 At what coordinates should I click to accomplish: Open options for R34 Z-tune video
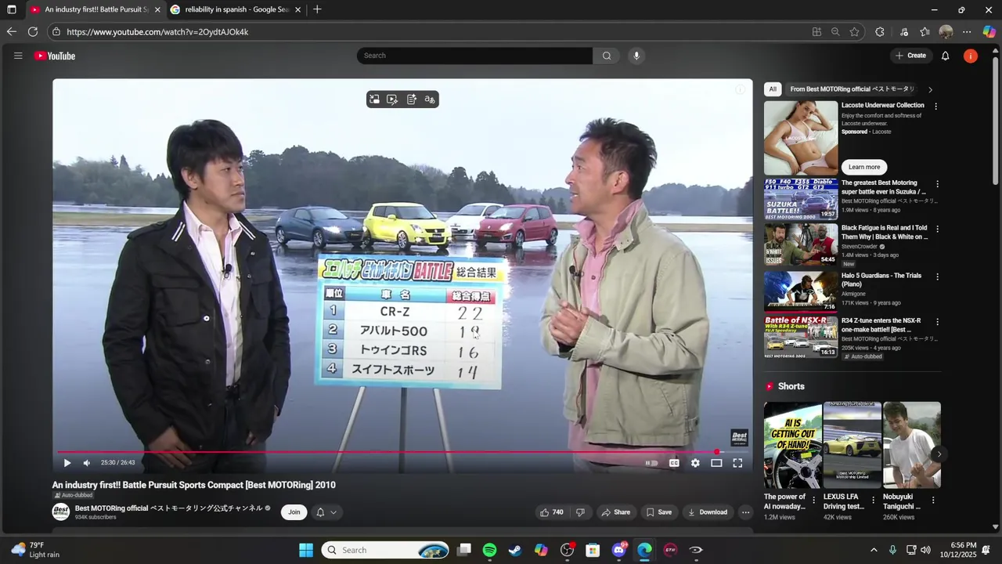click(937, 322)
